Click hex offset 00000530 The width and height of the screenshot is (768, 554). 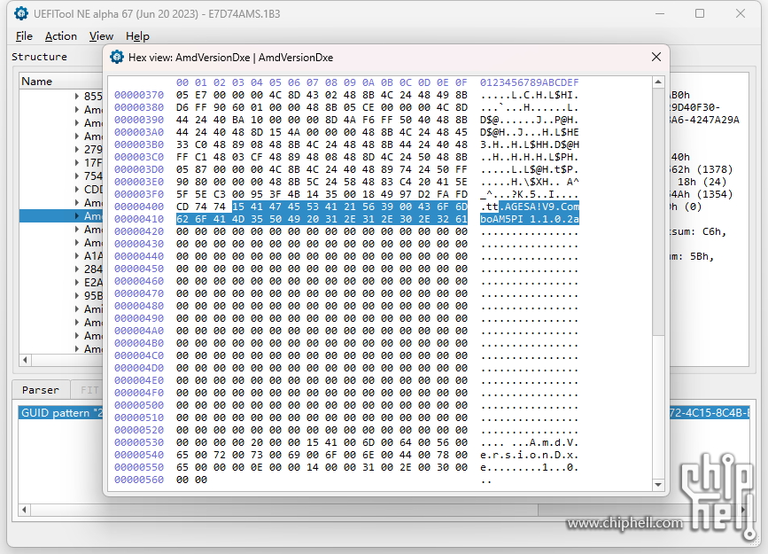click(139, 442)
